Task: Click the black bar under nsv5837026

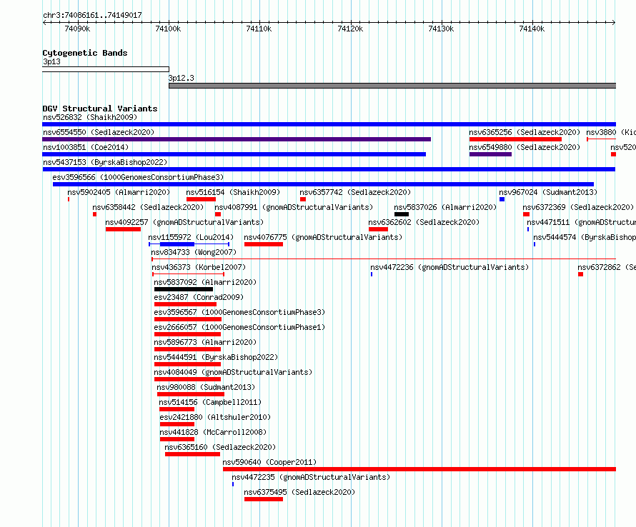Action: click(x=402, y=214)
